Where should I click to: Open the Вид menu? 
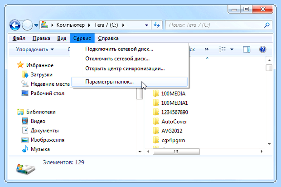click(x=62, y=38)
